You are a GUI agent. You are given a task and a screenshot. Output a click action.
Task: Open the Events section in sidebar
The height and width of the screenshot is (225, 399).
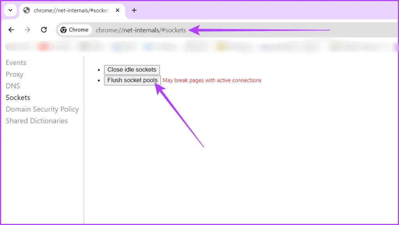16,63
